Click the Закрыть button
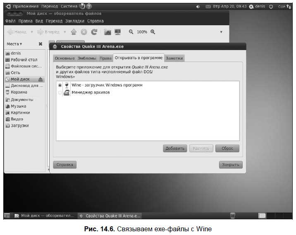This screenshot has width=296, height=235. pos(230,165)
